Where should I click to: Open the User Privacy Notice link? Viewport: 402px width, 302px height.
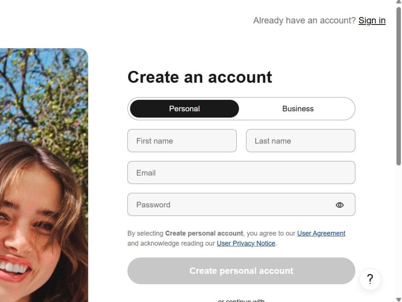pyautogui.click(x=246, y=243)
